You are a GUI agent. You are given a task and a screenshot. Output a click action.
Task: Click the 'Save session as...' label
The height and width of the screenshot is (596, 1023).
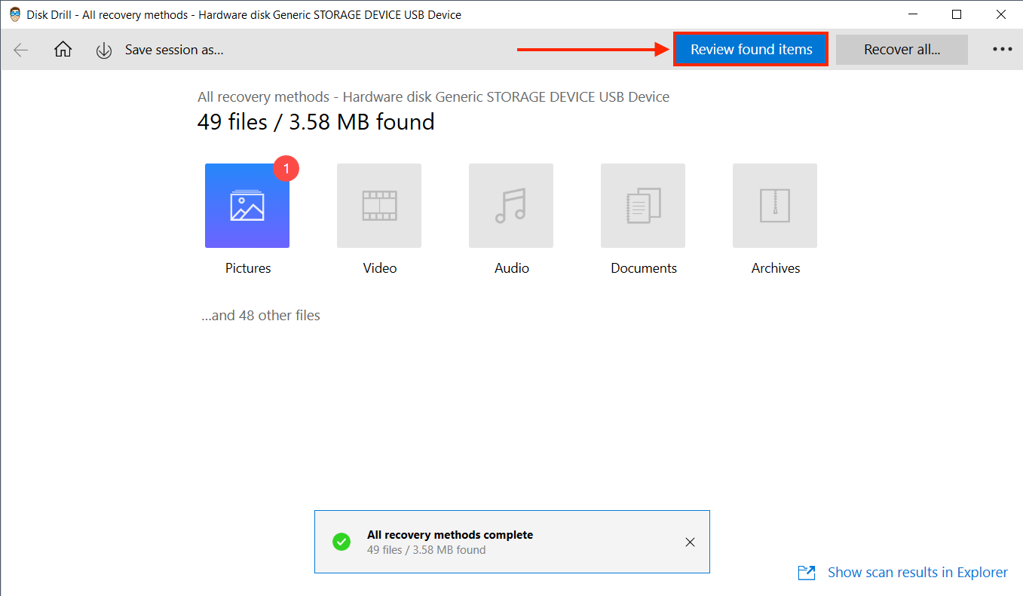[174, 50]
